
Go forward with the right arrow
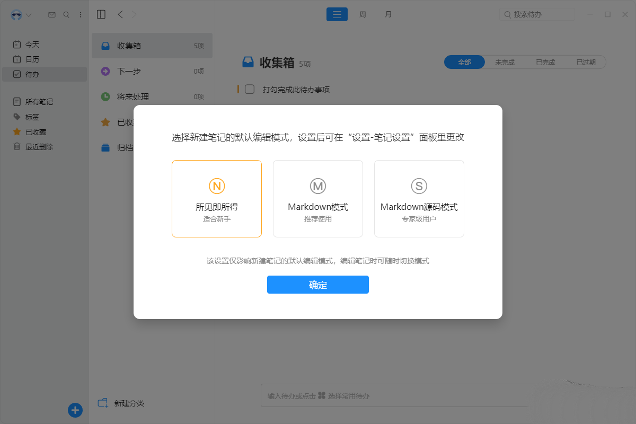coord(134,14)
